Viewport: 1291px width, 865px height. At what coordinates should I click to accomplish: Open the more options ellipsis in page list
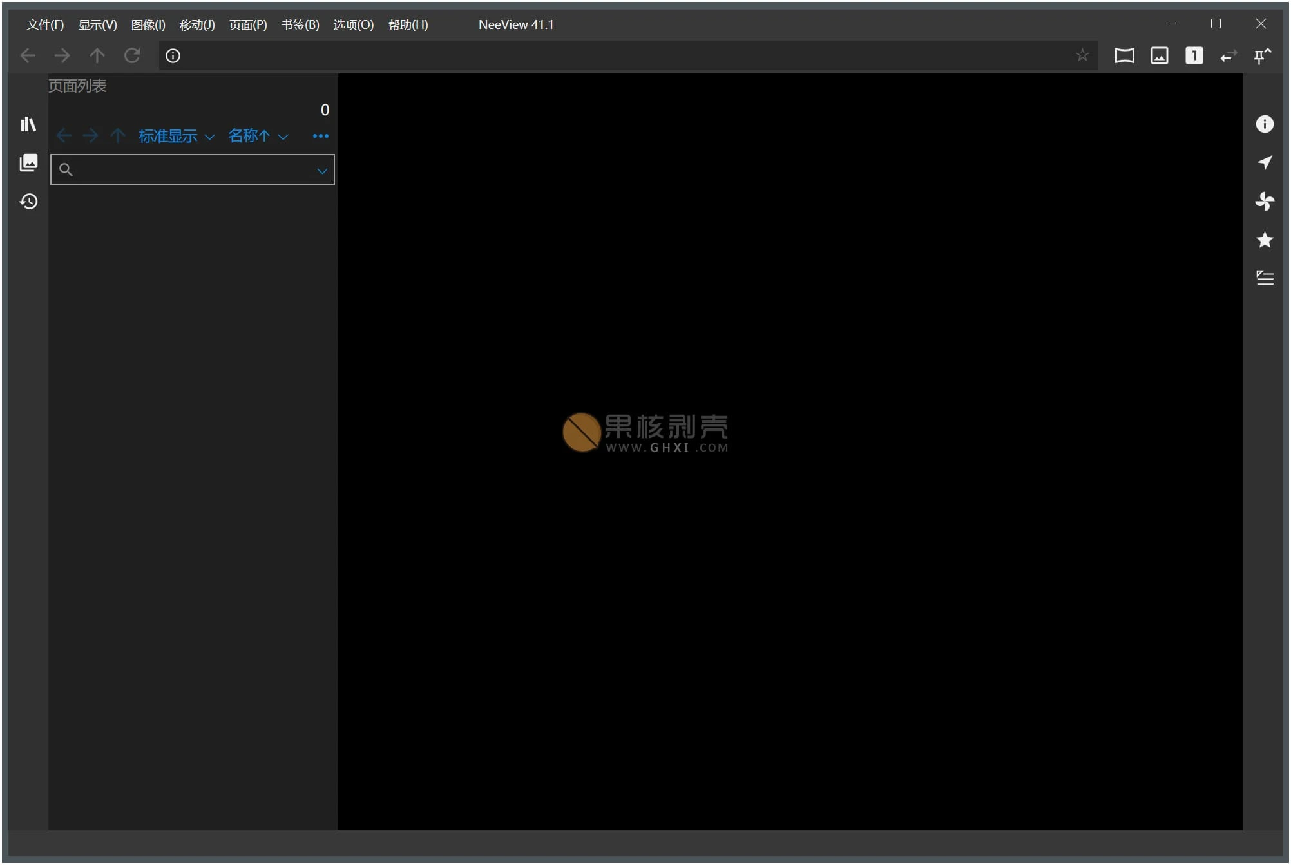320,136
